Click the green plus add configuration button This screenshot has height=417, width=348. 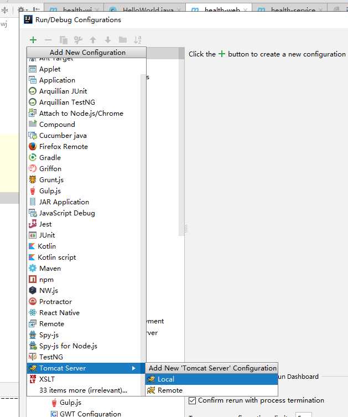pos(33,40)
